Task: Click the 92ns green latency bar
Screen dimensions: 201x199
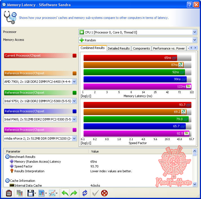Action: tap(134, 72)
